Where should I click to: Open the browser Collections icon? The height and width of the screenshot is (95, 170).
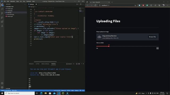point(159,5)
